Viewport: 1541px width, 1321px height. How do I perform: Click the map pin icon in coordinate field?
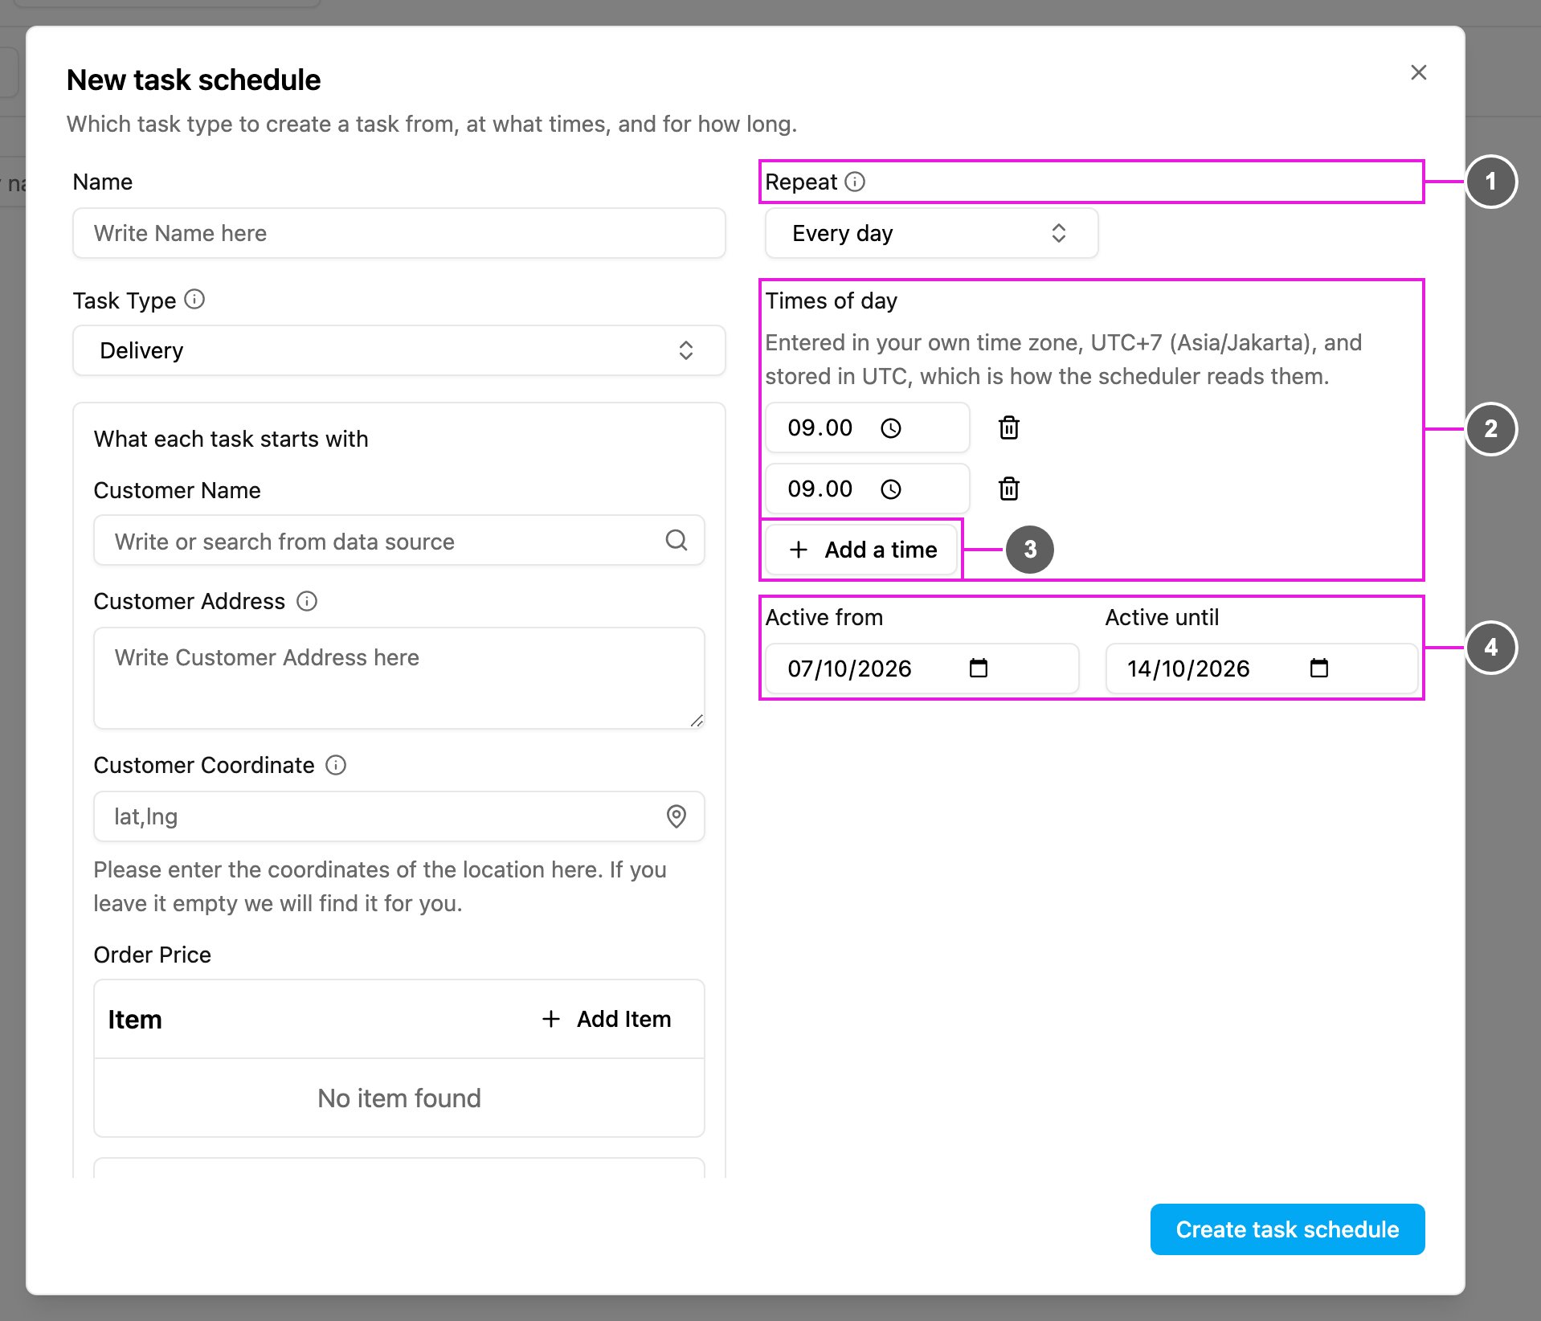676,816
